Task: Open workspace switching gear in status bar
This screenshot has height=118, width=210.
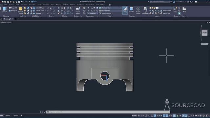Action: [x=196, y=116]
